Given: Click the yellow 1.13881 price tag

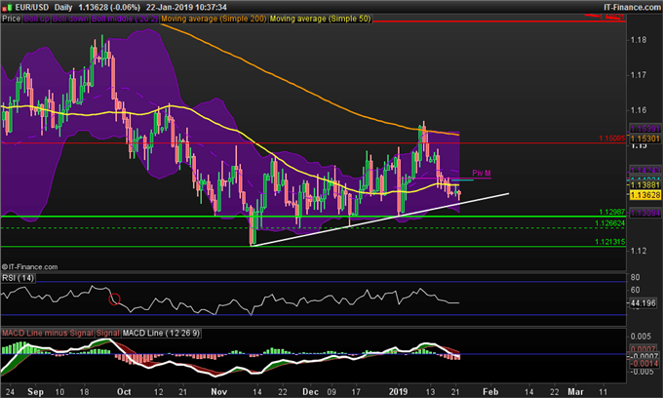Looking at the screenshot, I should click(x=644, y=185).
